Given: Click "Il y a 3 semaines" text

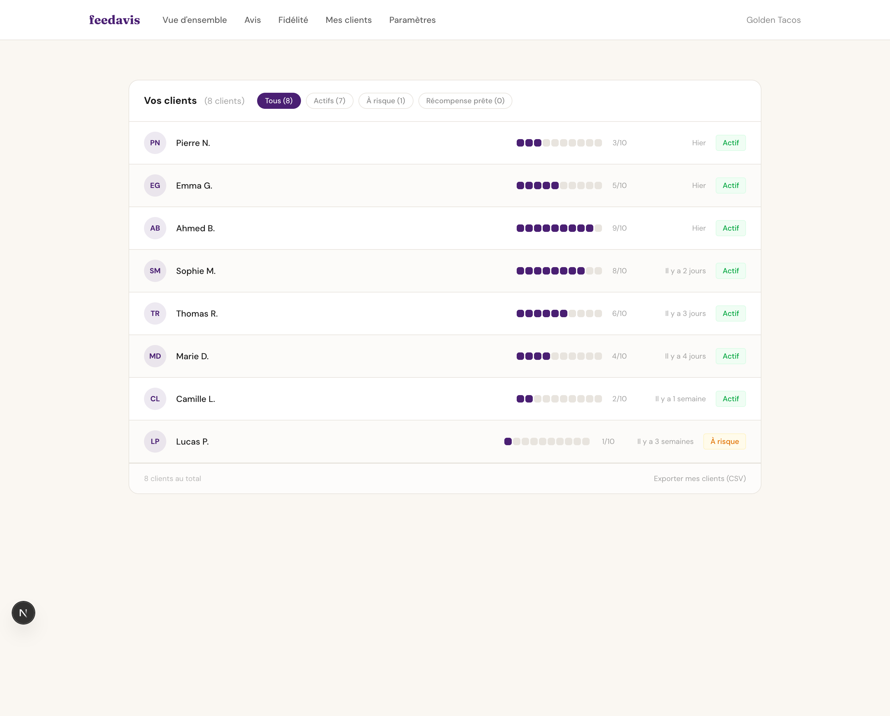Looking at the screenshot, I should click(x=665, y=441).
